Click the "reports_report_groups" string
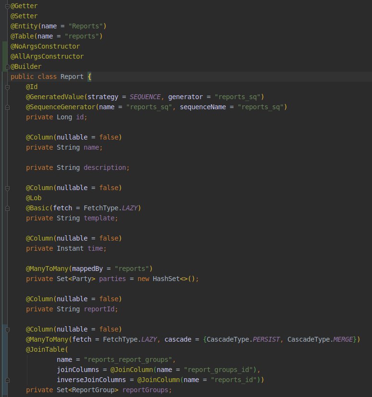 click(128, 360)
